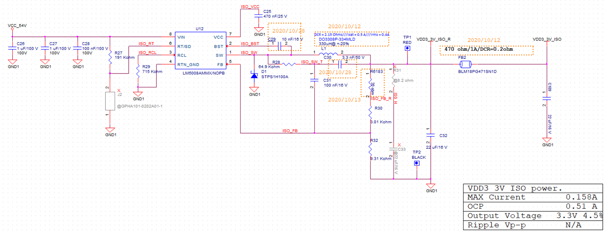Click the ISO_VCC net label
This screenshot has height=232, width=605.
click(250, 8)
